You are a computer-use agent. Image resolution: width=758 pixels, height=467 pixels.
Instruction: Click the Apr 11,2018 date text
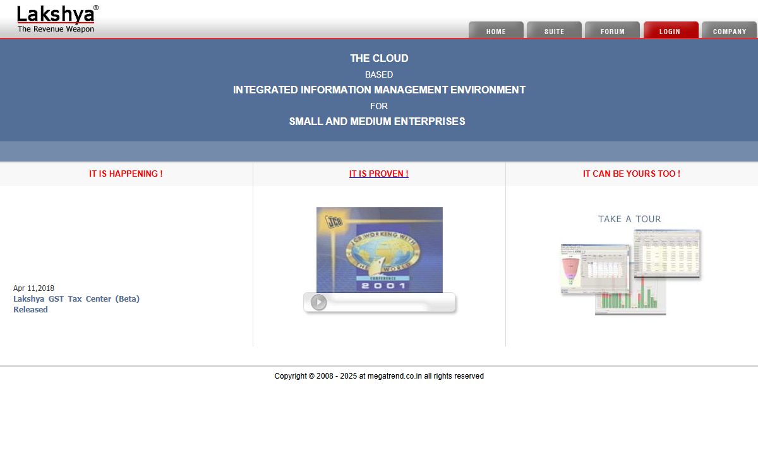click(33, 288)
